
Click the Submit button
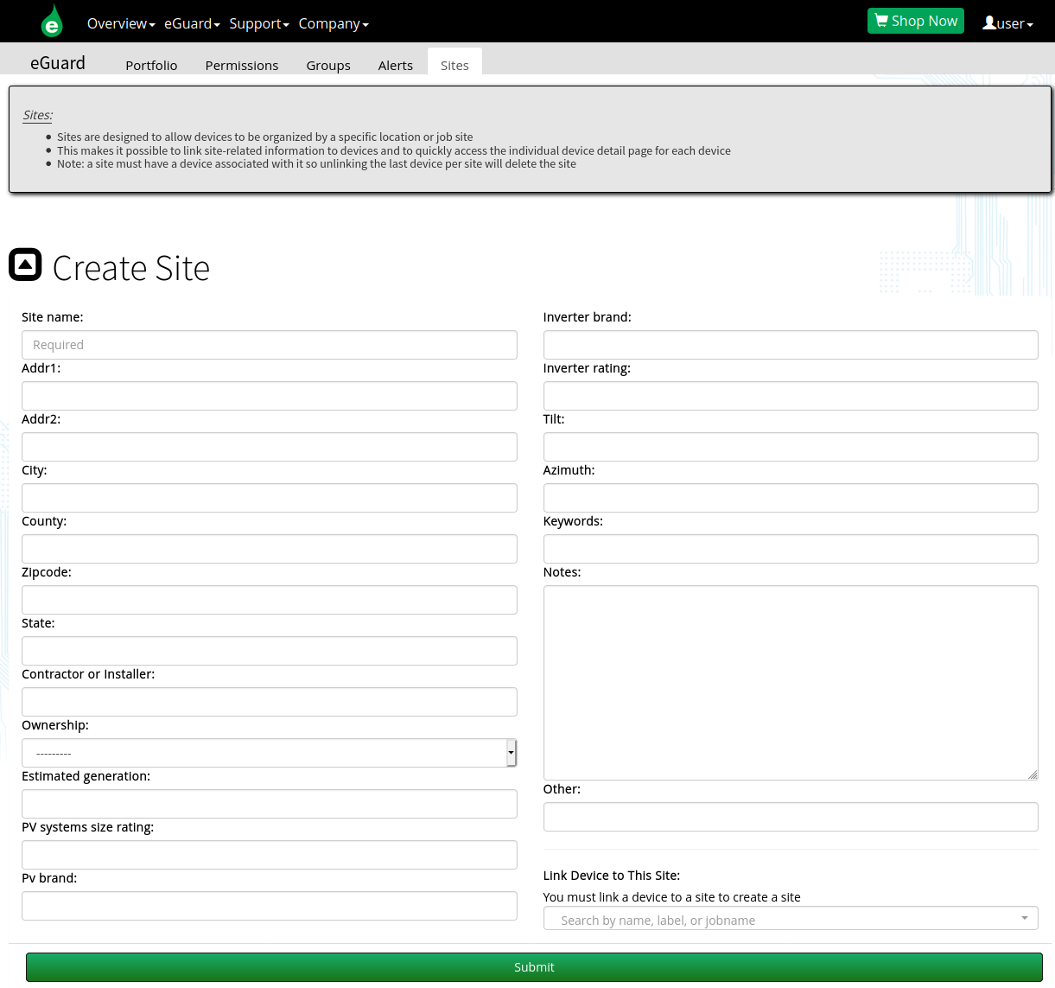click(x=534, y=967)
